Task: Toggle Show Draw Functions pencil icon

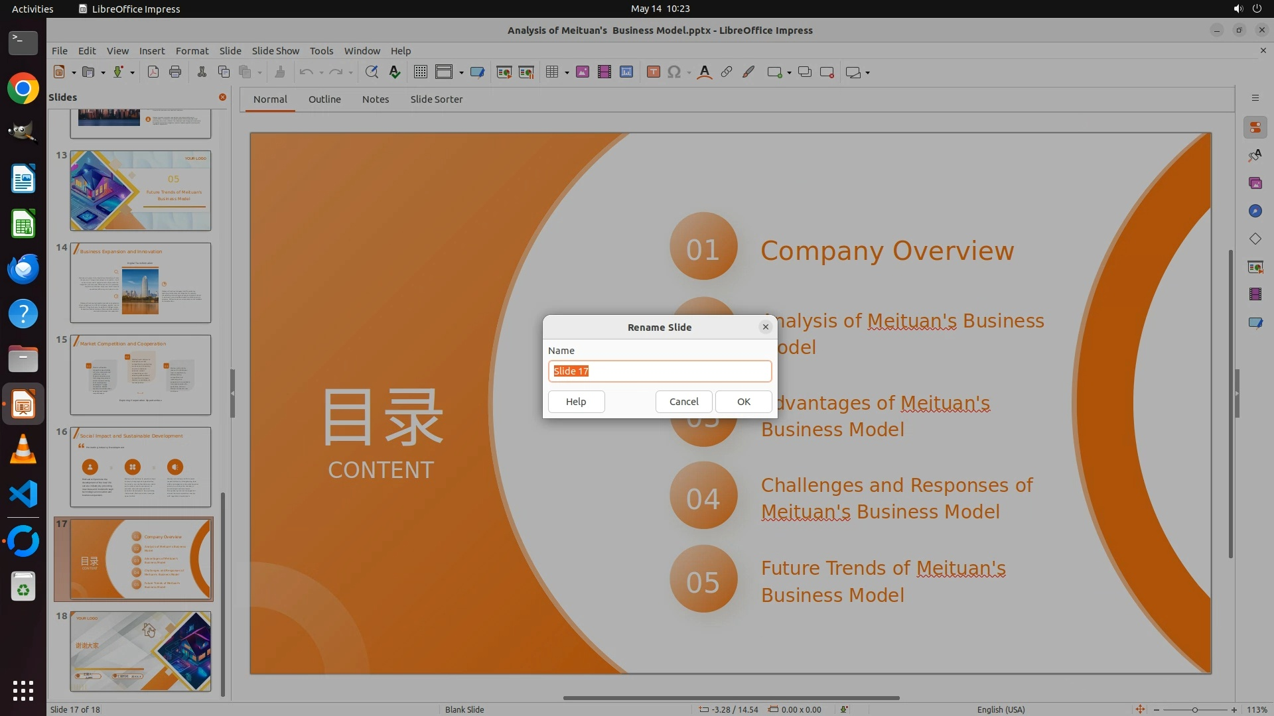Action: (748, 72)
